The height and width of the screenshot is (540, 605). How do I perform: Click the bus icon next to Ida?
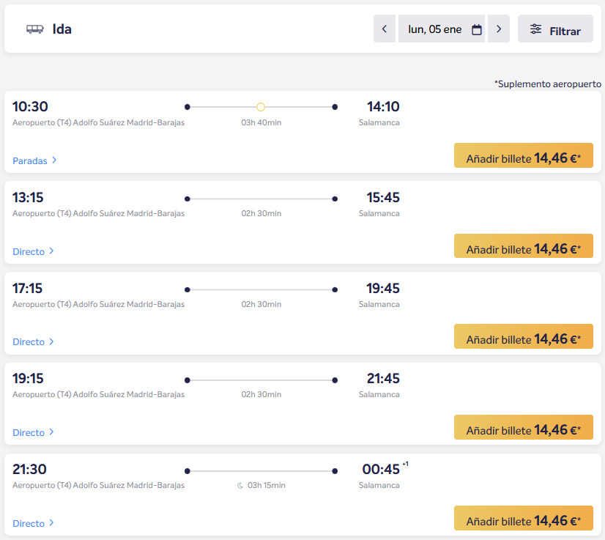coord(35,29)
